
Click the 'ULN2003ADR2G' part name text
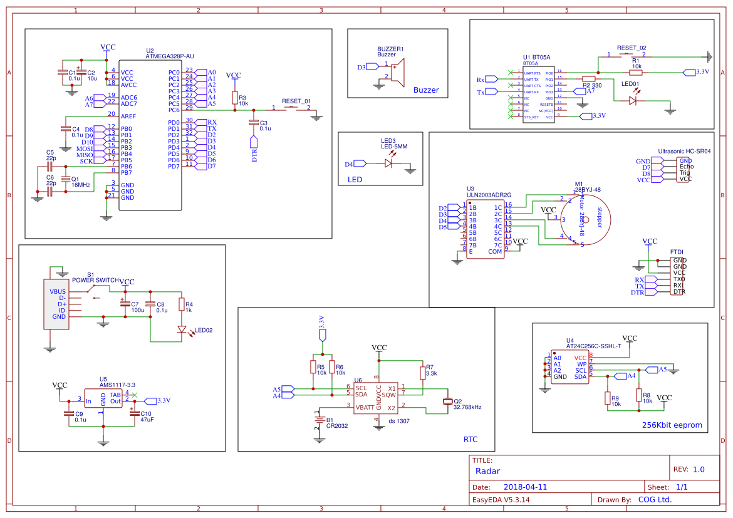click(x=489, y=194)
